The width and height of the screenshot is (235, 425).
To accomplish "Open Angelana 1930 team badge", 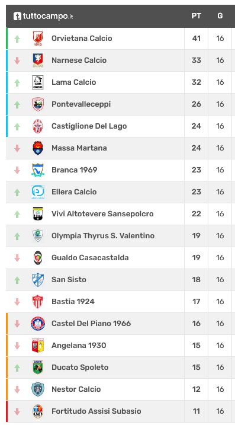I will pos(38,346).
